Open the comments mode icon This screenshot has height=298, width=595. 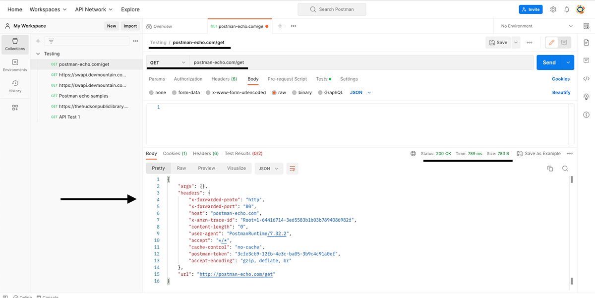tap(564, 43)
